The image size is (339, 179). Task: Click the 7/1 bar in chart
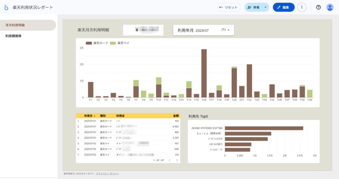(x=91, y=90)
